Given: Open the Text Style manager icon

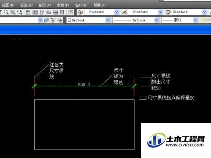Looking at the screenshot, I should coord(81,12).
